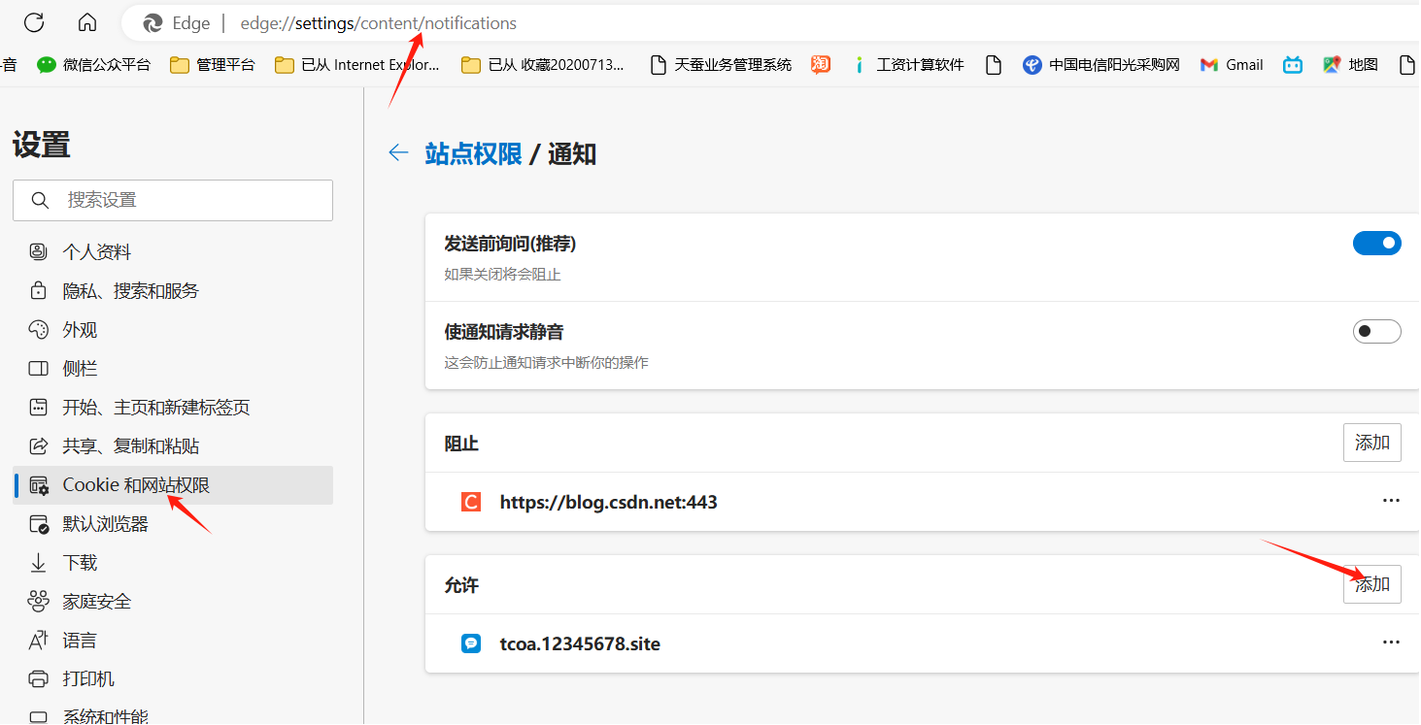Click the Home icon in toolbar
This screenshot has width=1421, height=725.
(x=87, y=23)
